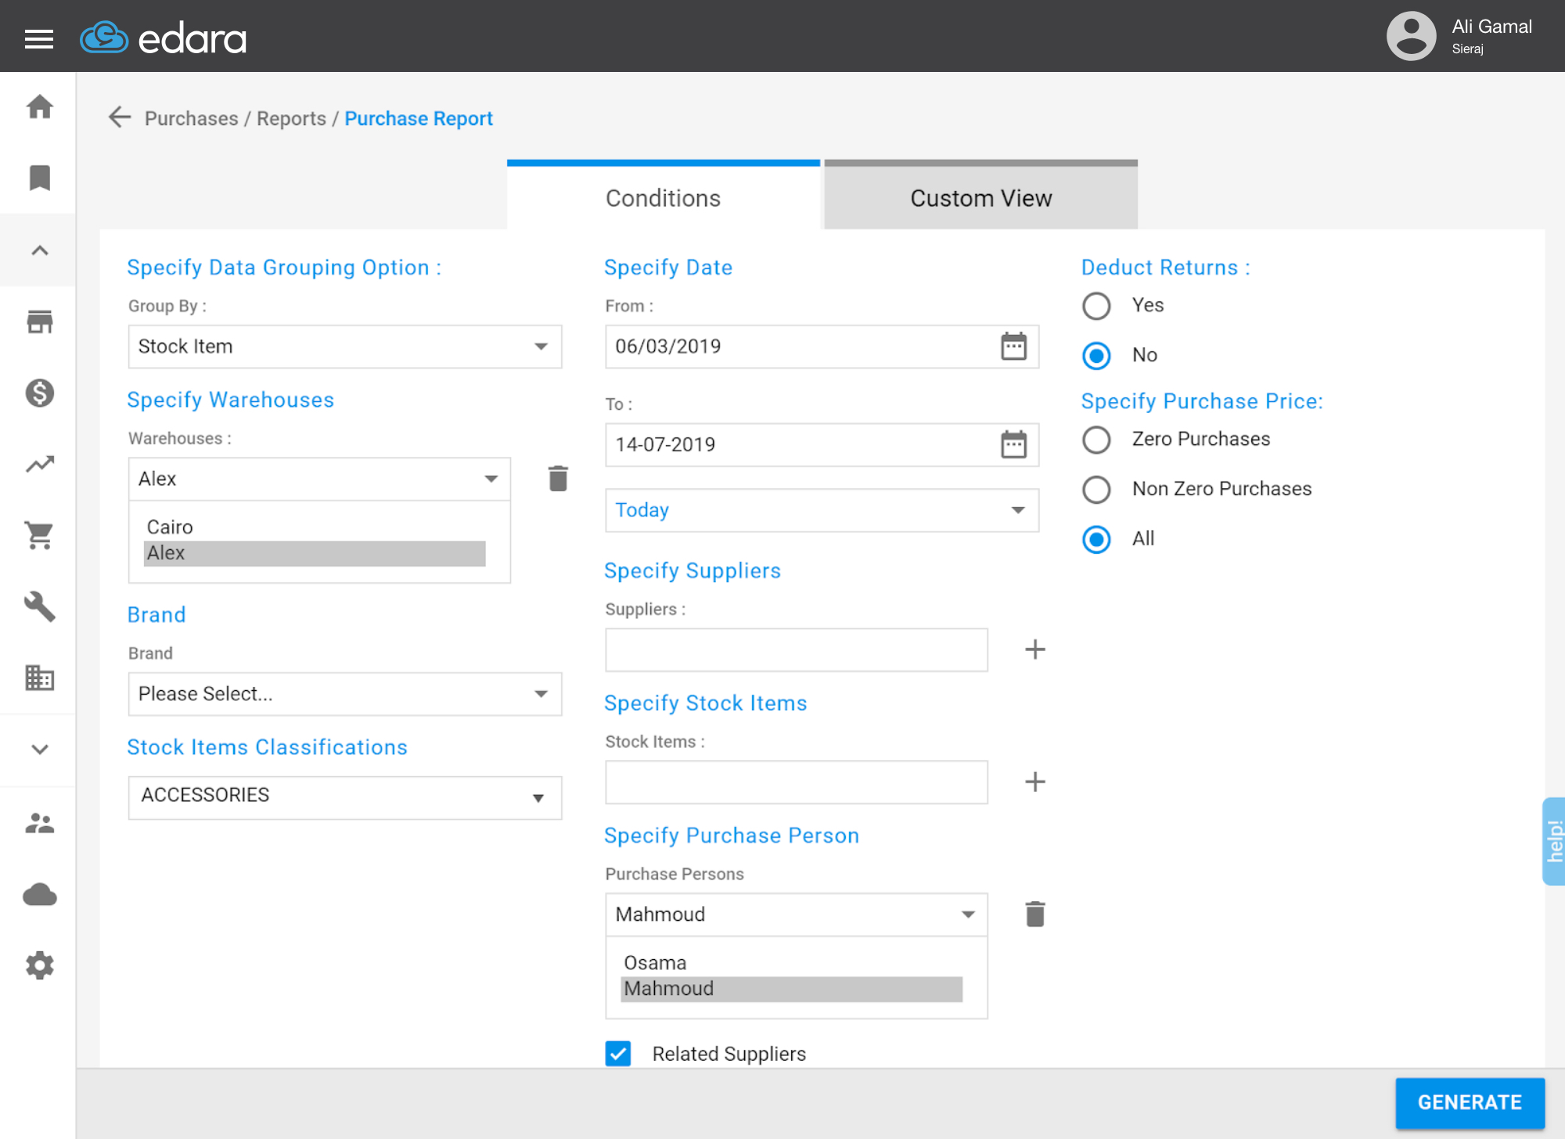
Task: Select Yes for Deduct Returns
Action: [x=1096, y=306]
